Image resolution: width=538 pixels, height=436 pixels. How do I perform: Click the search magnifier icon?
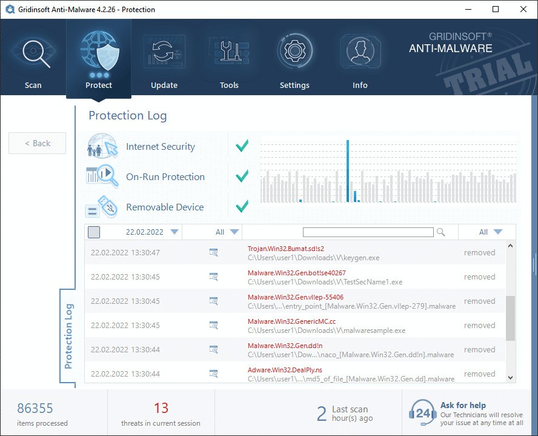click(x=441, y=232)
